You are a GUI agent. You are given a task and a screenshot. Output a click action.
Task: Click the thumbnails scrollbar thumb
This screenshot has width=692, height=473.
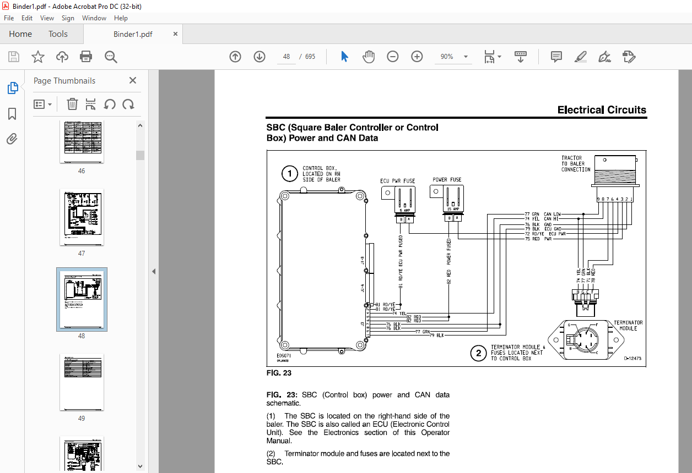(x=140, y=155)
